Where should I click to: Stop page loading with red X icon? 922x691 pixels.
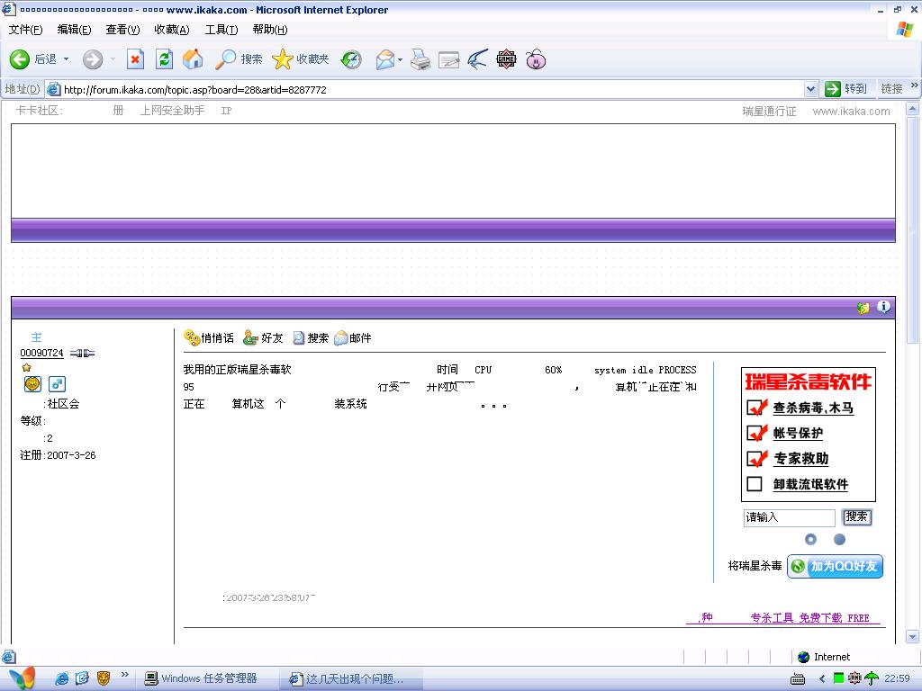point(135,59)
